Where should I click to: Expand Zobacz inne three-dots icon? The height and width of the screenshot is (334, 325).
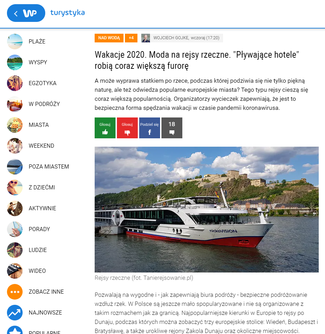click(15, 292)
